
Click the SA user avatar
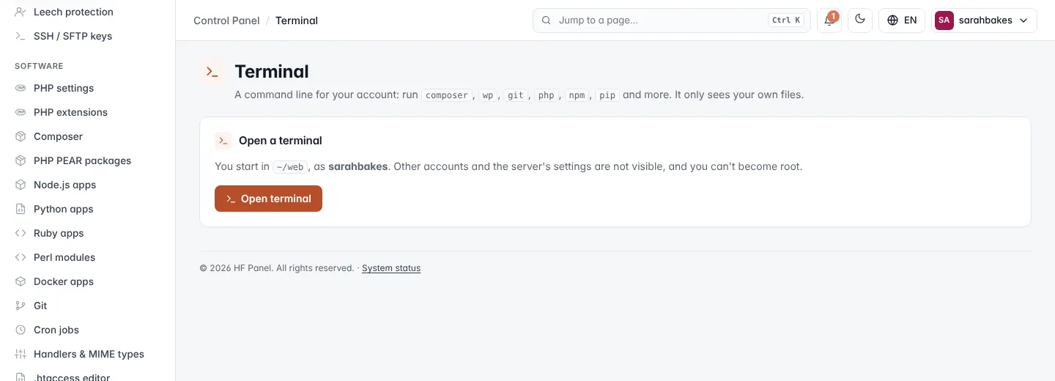click(x=944, y=21)
